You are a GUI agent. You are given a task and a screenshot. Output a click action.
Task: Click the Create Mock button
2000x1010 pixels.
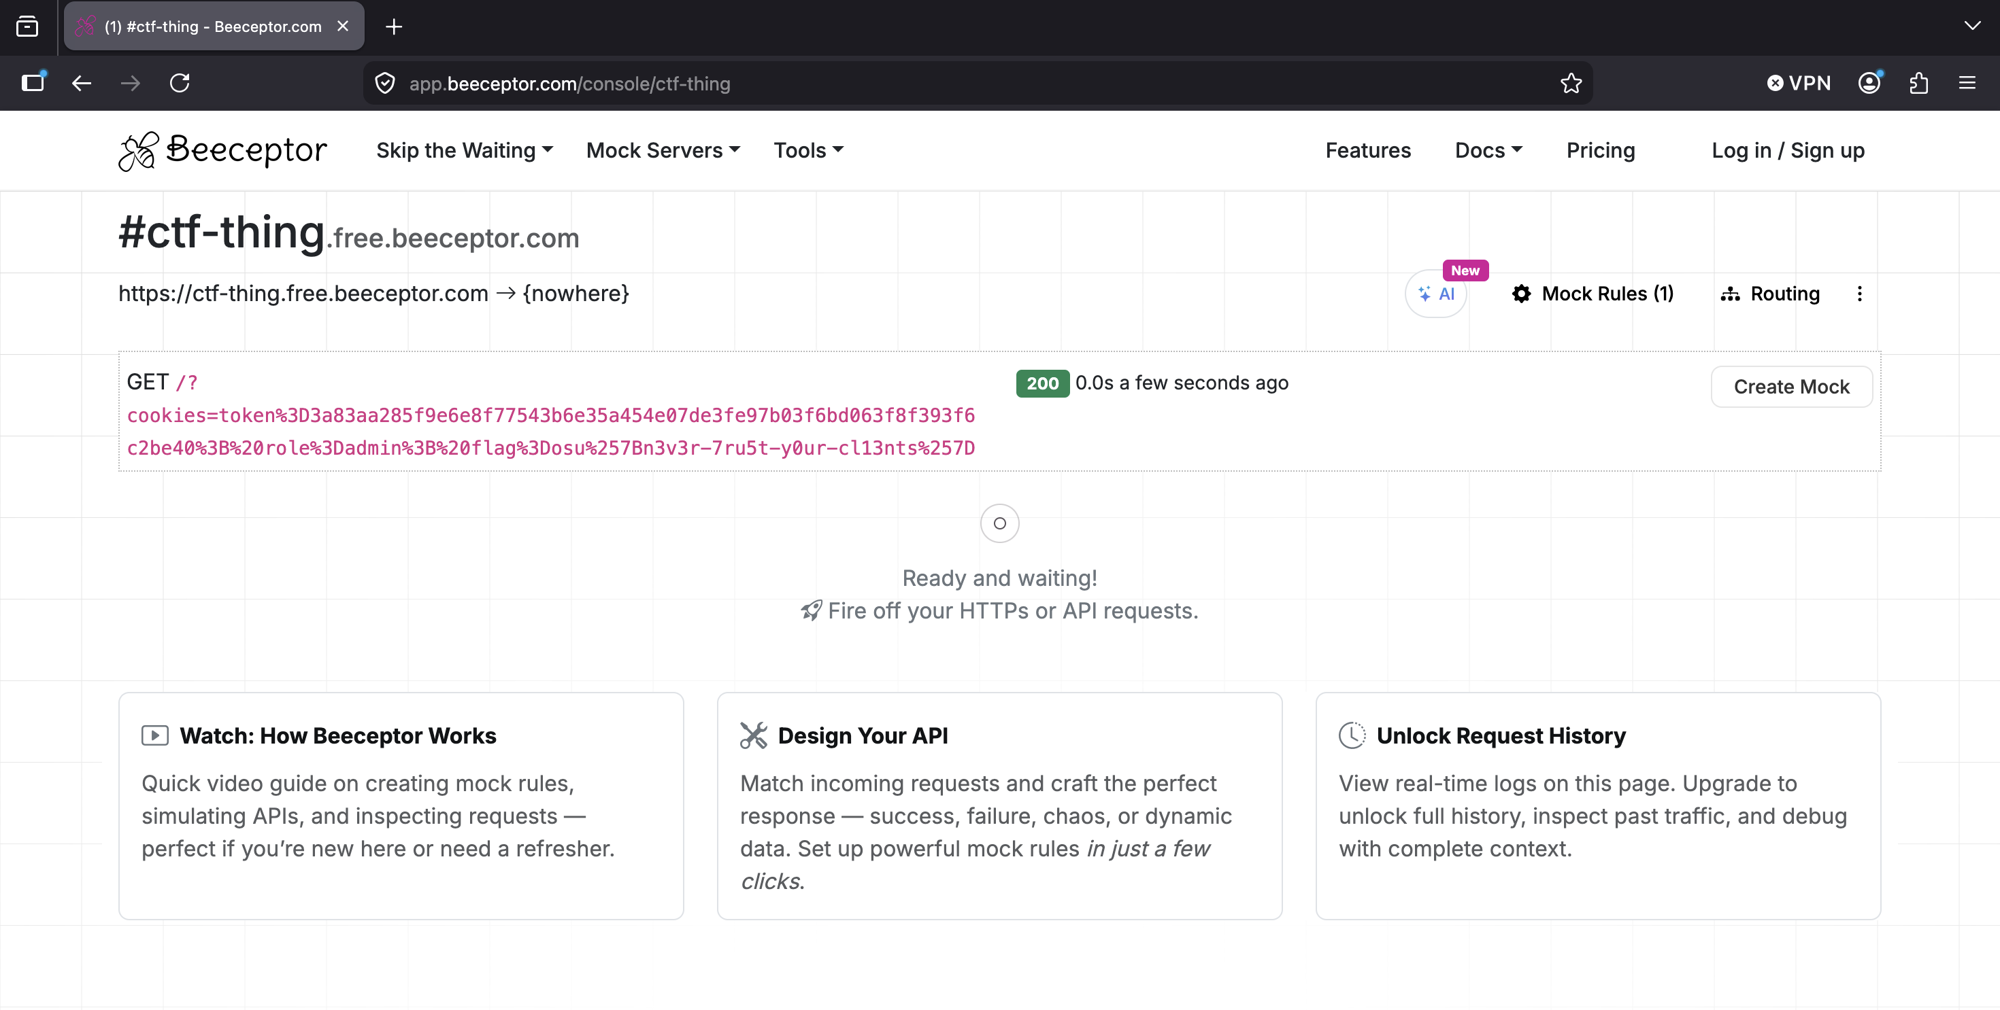pyautogui.click(x=1791, y=386)
